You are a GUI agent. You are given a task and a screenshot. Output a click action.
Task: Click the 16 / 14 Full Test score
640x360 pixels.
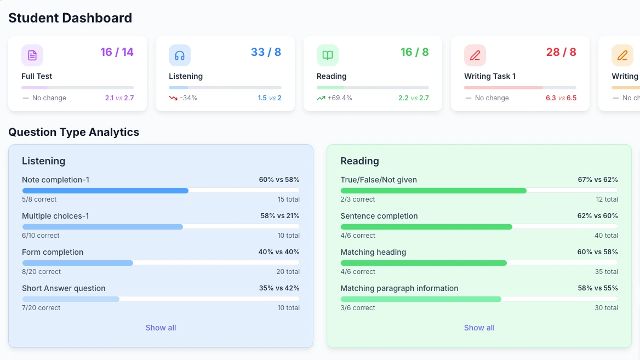(117, 52)
